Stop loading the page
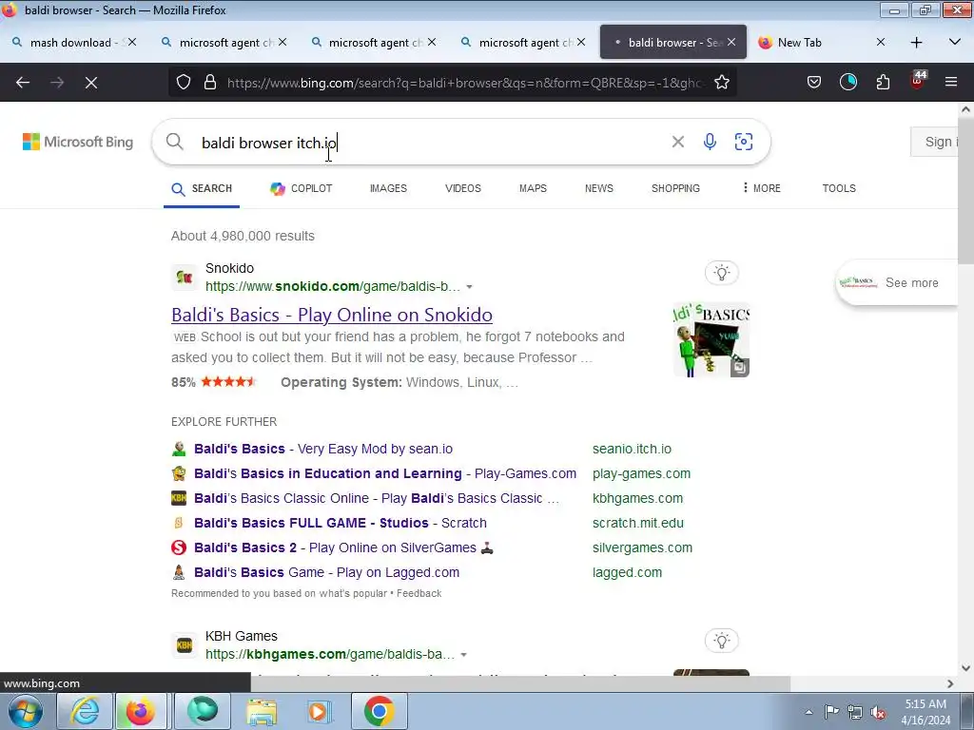Image resolution: width=974 pixels, height=730 pixels. click(91, 83)
